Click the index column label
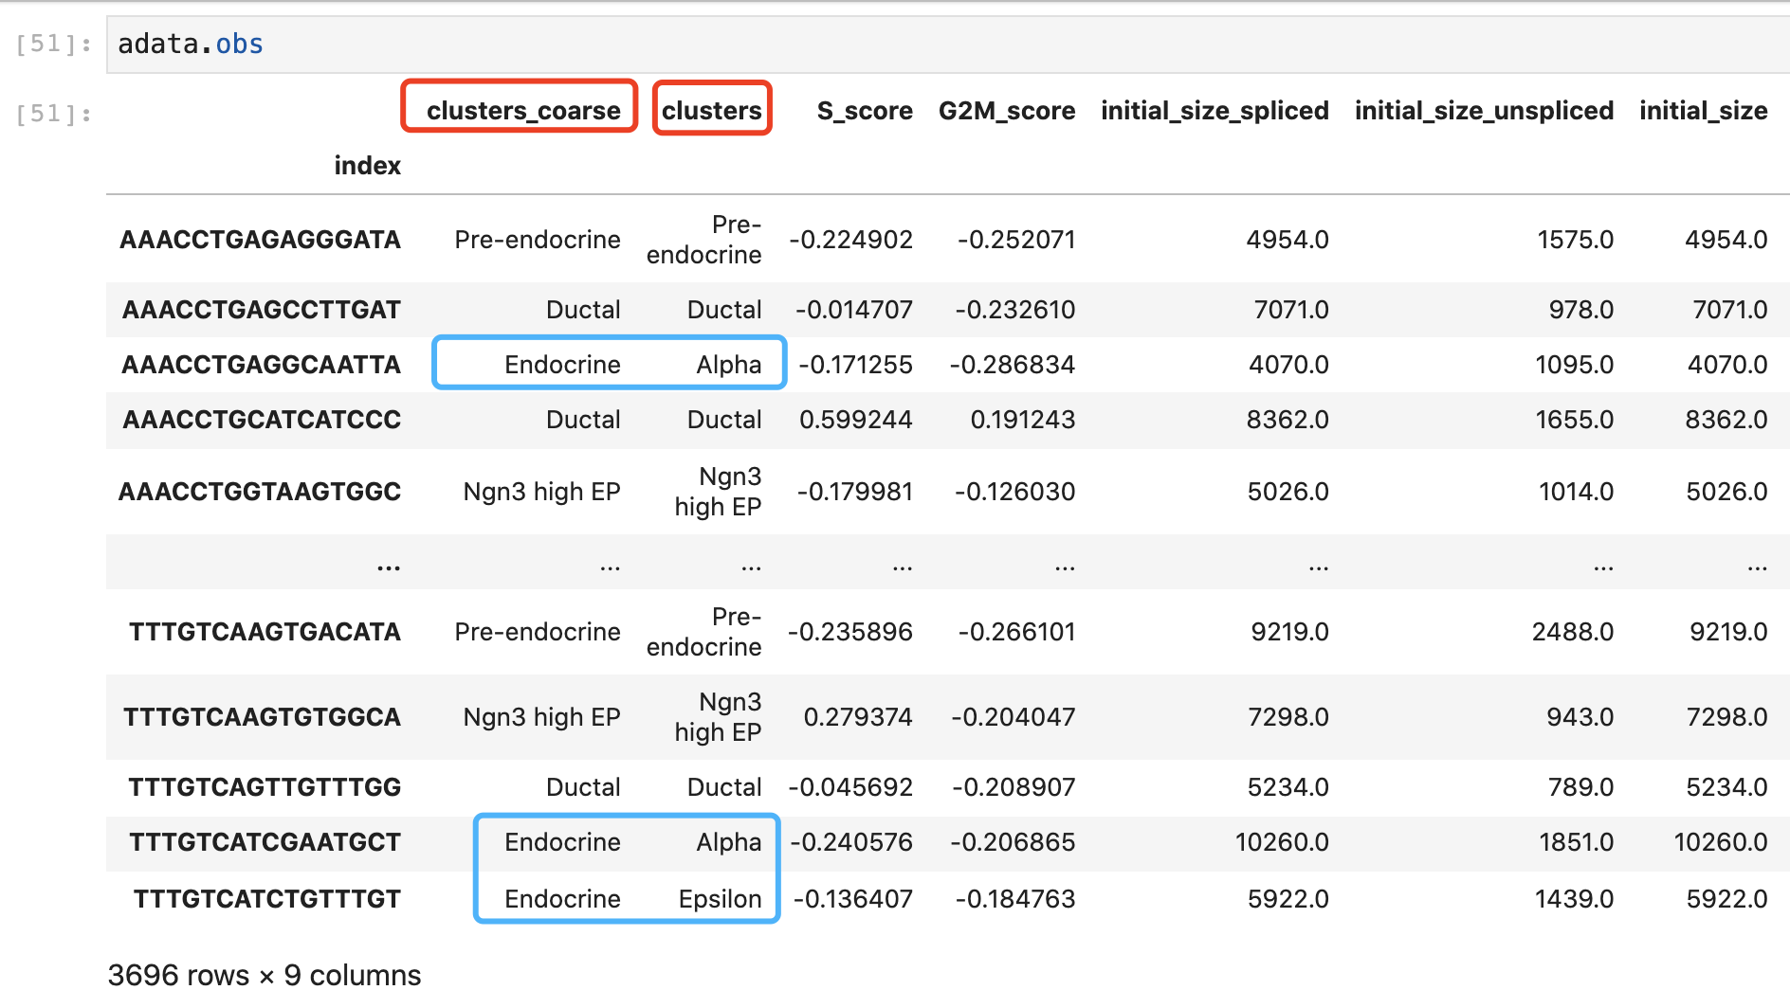Viewport: 1790px width, 1008px height. (x=367, y=165)
